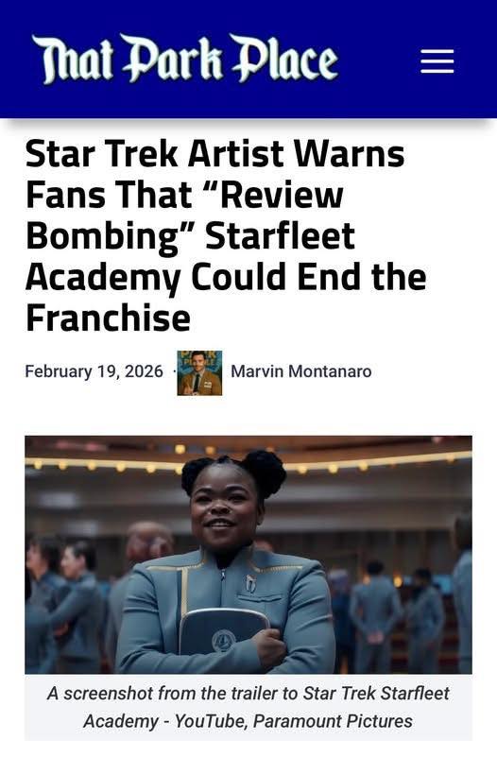Click the "Review Bombing" phrase in the headline
497x757 pixels.
point(190,215)
